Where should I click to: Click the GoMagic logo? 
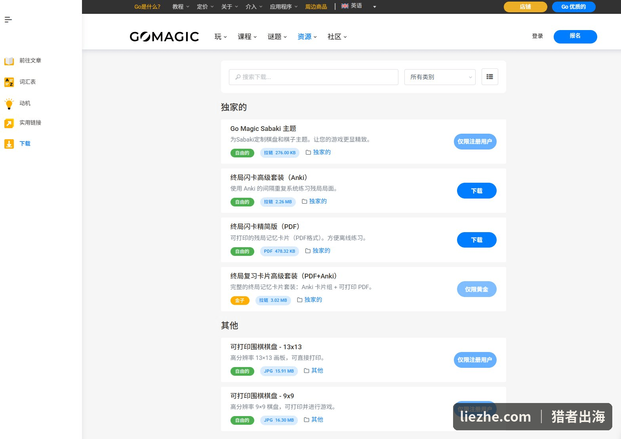[x=164, y=36]
